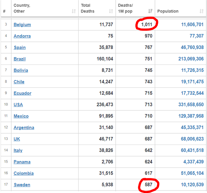This screenshot has height=193, width=207.
Task: Select Italy total deaths 38,826
Action: click(x=106, y=150)
